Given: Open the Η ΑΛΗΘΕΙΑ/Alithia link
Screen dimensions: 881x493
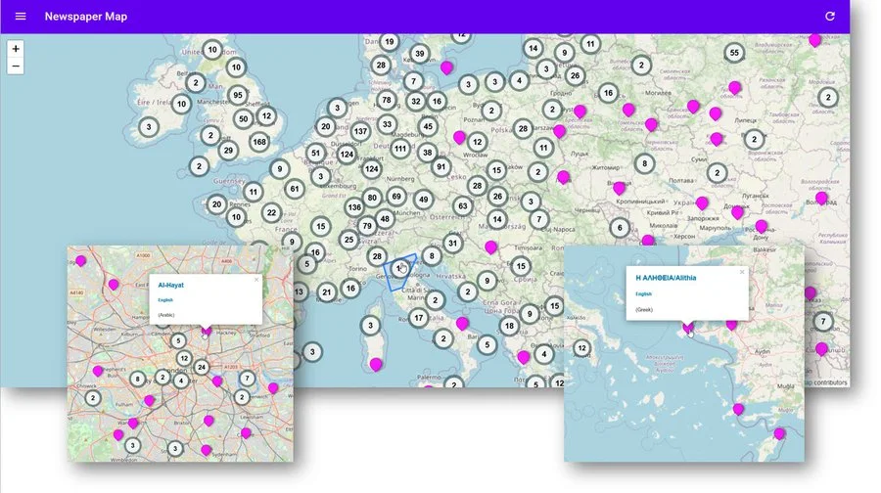Looking at the screenshot, I should (x=666, y=278).
